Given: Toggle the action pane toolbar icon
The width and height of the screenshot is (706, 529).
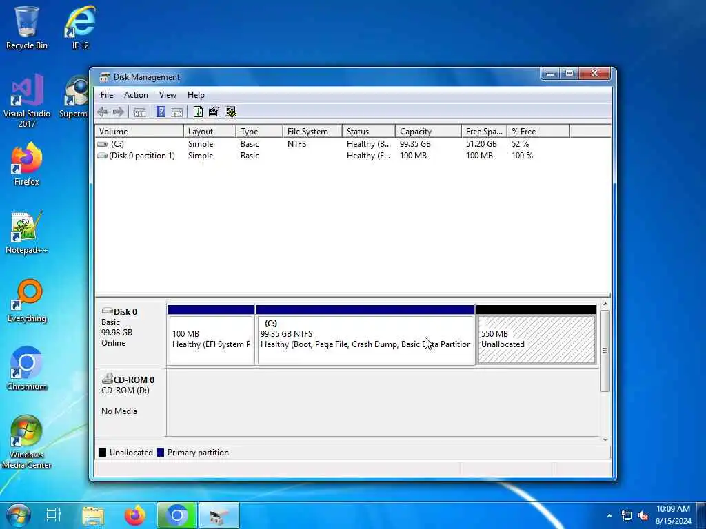Looking at the screenshot, I should tap(177, 112).
